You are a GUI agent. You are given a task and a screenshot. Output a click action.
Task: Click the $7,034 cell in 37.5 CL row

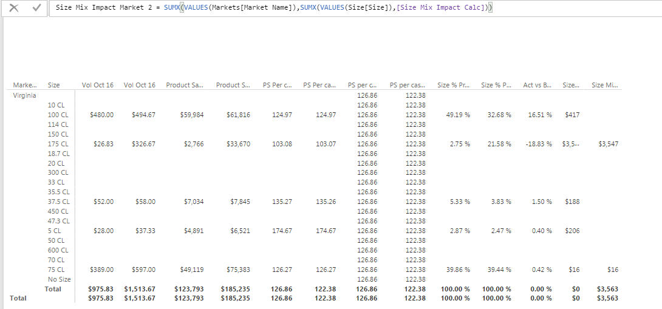(x=194, y=202)
